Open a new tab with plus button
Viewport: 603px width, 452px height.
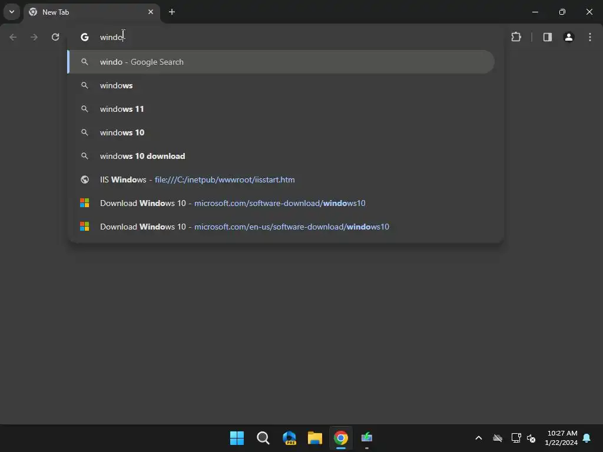click(172, 12)
